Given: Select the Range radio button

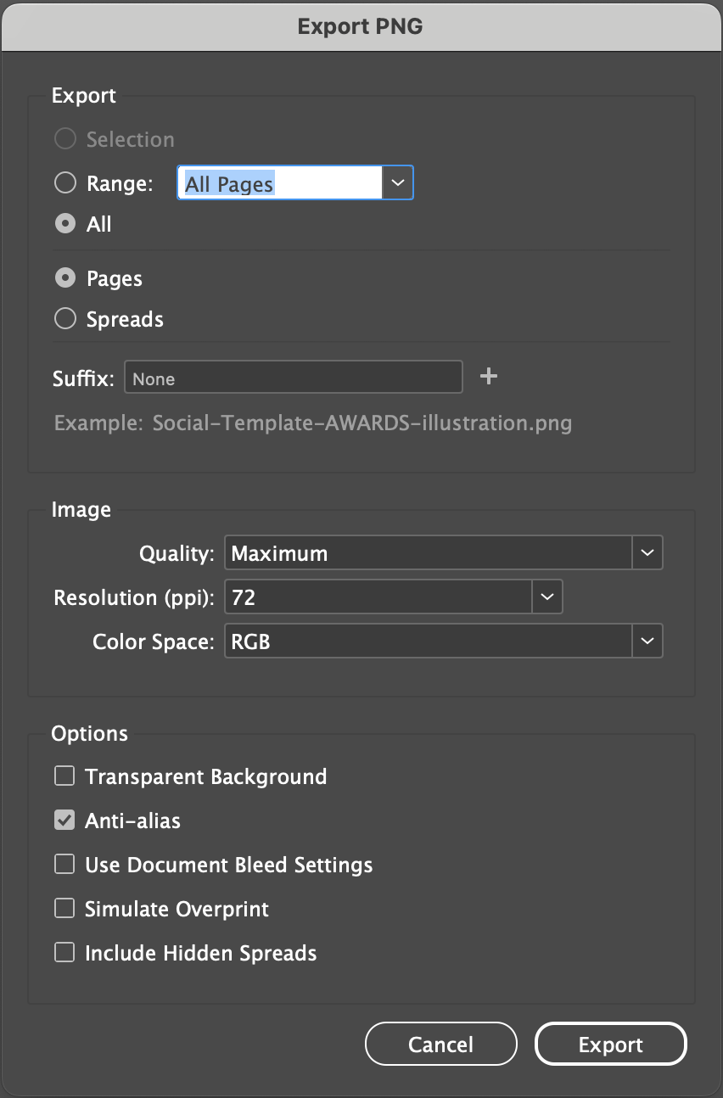Looking at the screenshot, I should point(65,183).
